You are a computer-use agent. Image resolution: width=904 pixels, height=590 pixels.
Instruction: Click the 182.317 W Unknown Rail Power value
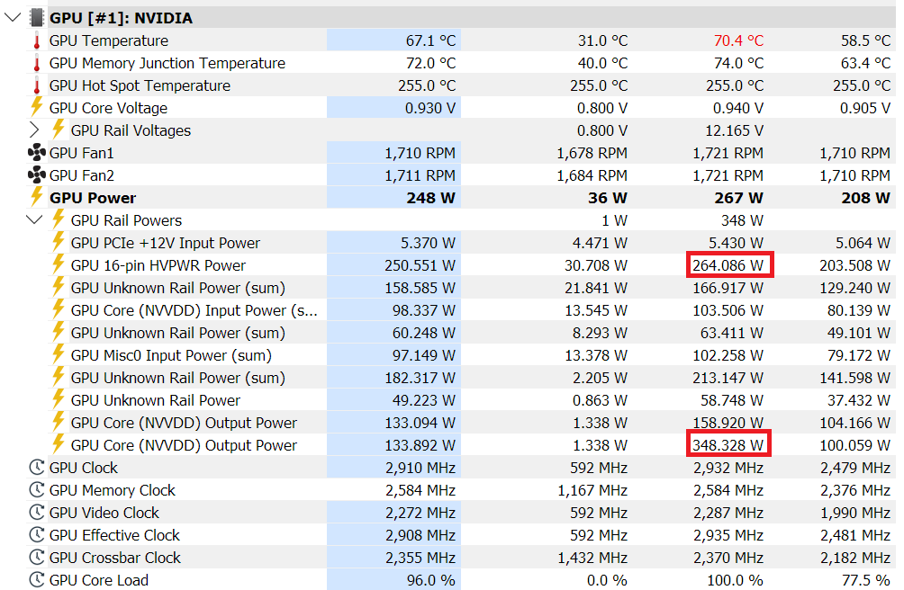pyautogui.click(x=420, y=378)
